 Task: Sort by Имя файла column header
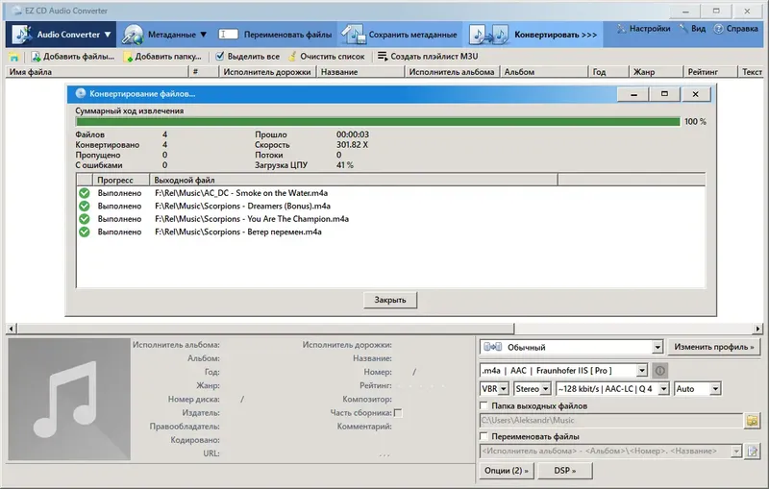(x=97, y=72)
